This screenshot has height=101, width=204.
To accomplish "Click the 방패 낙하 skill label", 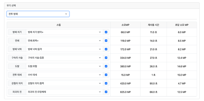I will (17, 49).
